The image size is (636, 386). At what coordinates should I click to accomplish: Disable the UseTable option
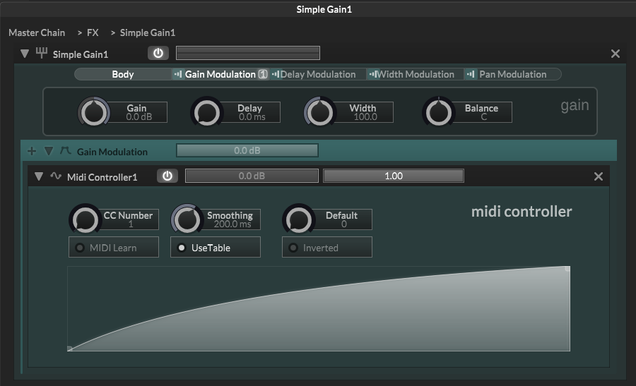[x=215, y=248]
